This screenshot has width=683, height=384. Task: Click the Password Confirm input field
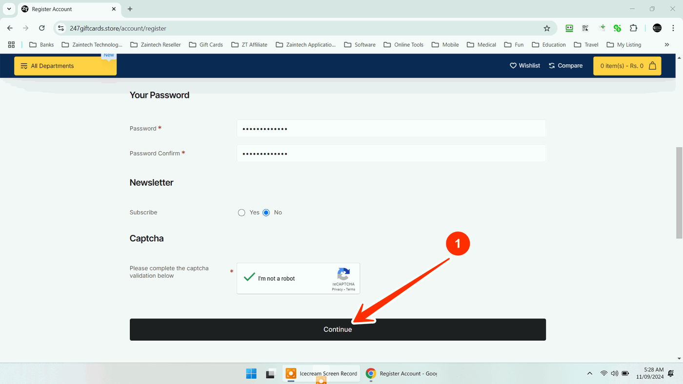[391, 154]
